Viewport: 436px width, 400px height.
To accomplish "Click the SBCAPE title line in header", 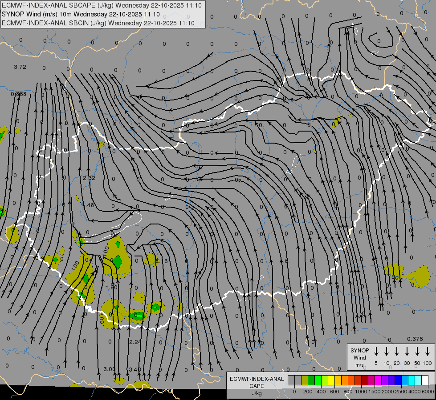I will (x=102, y=5).
